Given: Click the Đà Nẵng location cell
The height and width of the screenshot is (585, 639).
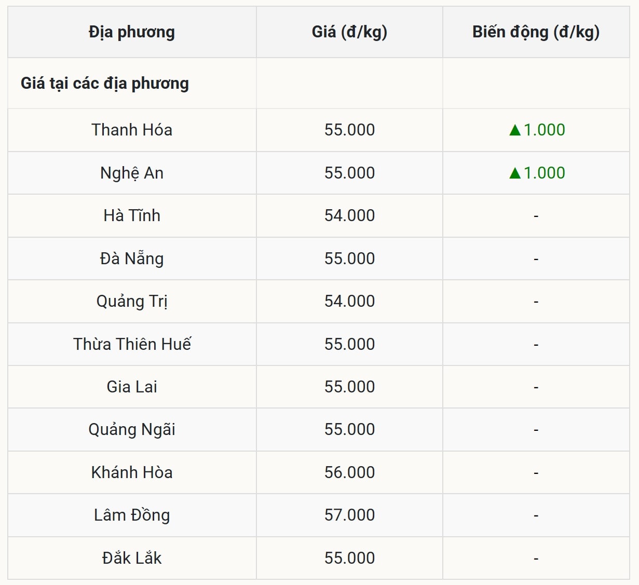Looking at the screenshot, I should coord(132,259).
